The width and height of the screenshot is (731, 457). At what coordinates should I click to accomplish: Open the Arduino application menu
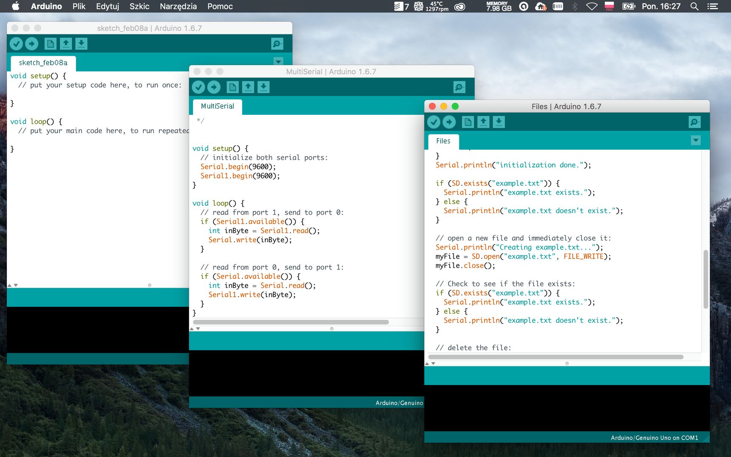pyautogui.click(x=46, y=6)
